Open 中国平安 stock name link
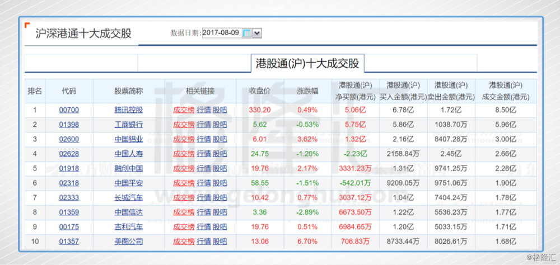Image resolution: width=560 pixels, height=265 pixels. (129, 183)
